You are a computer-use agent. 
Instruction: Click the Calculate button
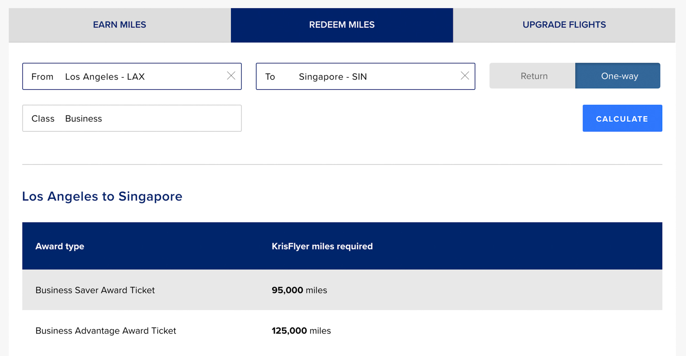[x=622, y=119]
